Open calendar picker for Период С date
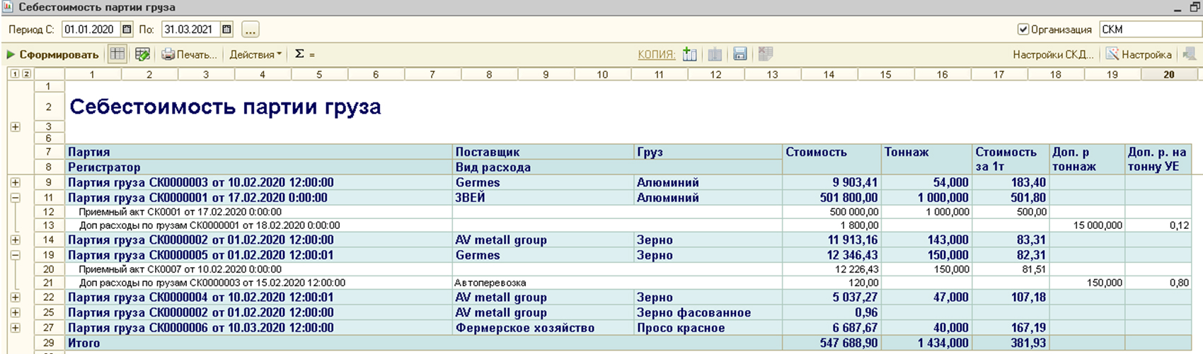The width and height of the screenshot is (1203, 354). [127, 30]
